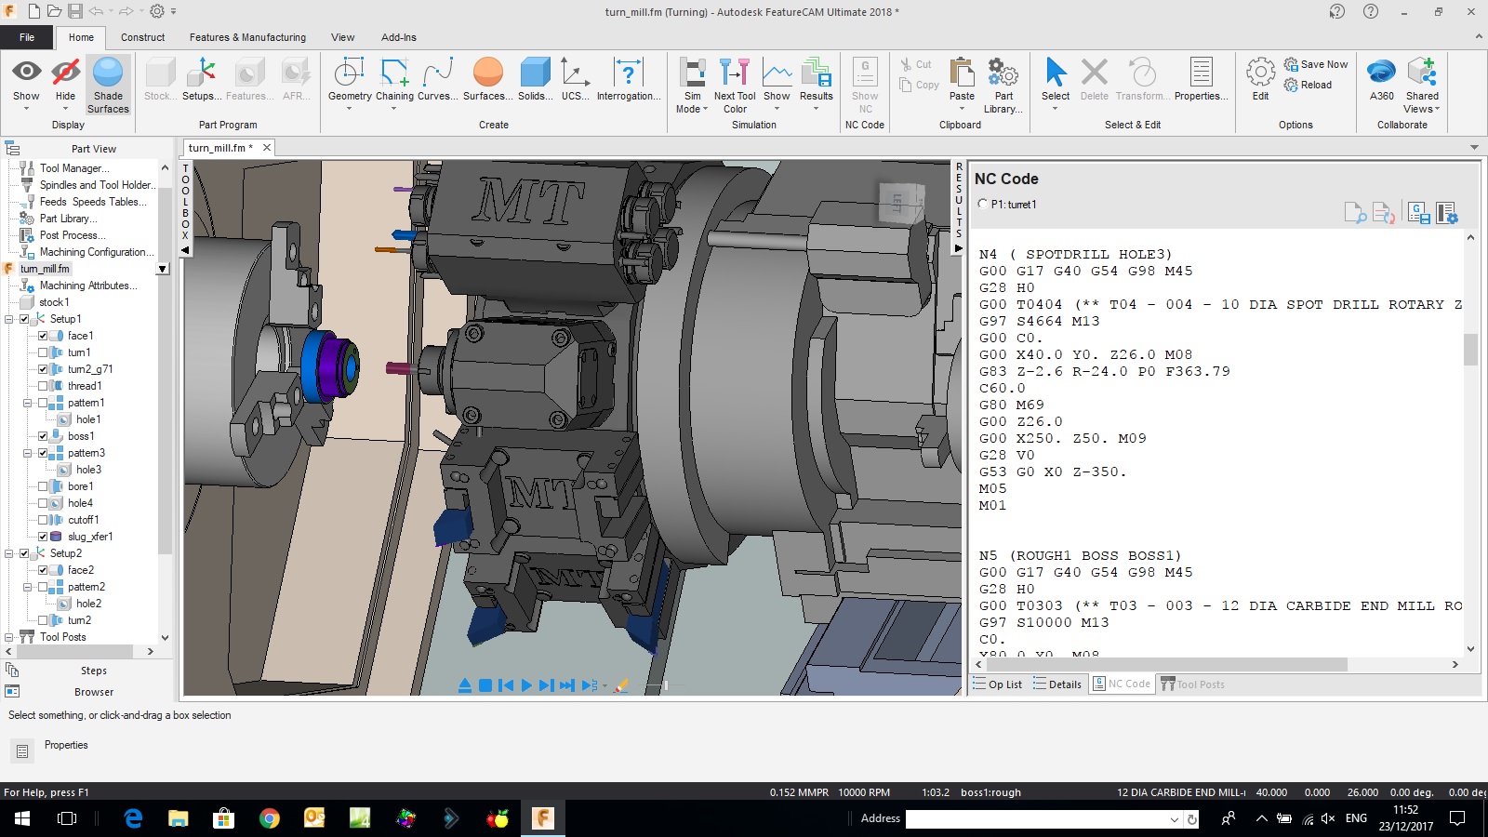Collapse the Setup1 tree node
Image resolution: width=1488 pixels, height=837 pixels.
click(9, 319)
